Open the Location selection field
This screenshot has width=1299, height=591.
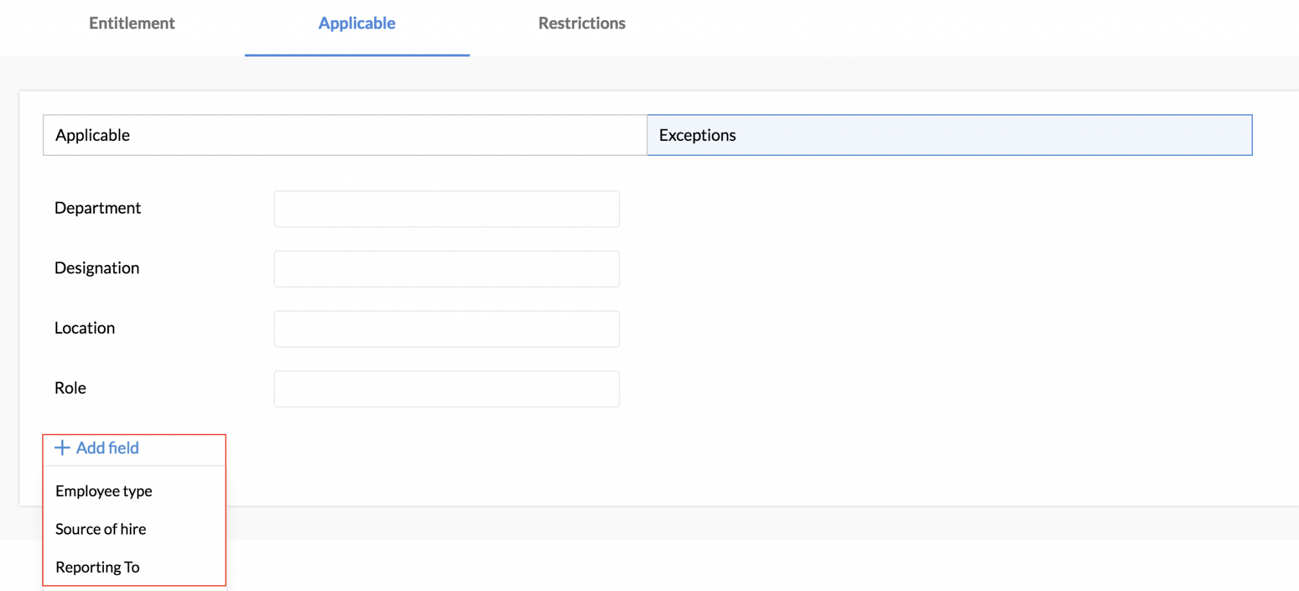pos(446,329)
